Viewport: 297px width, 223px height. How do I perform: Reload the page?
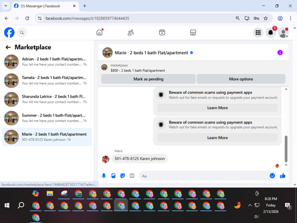pos(27,18)
